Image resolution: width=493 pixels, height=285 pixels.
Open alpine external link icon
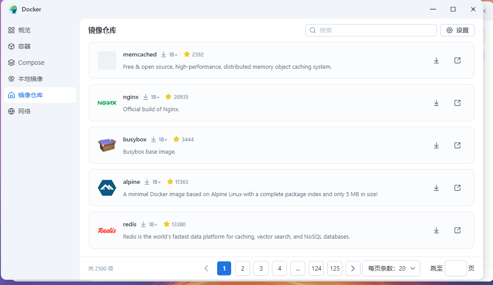click(x=457, y=188)
